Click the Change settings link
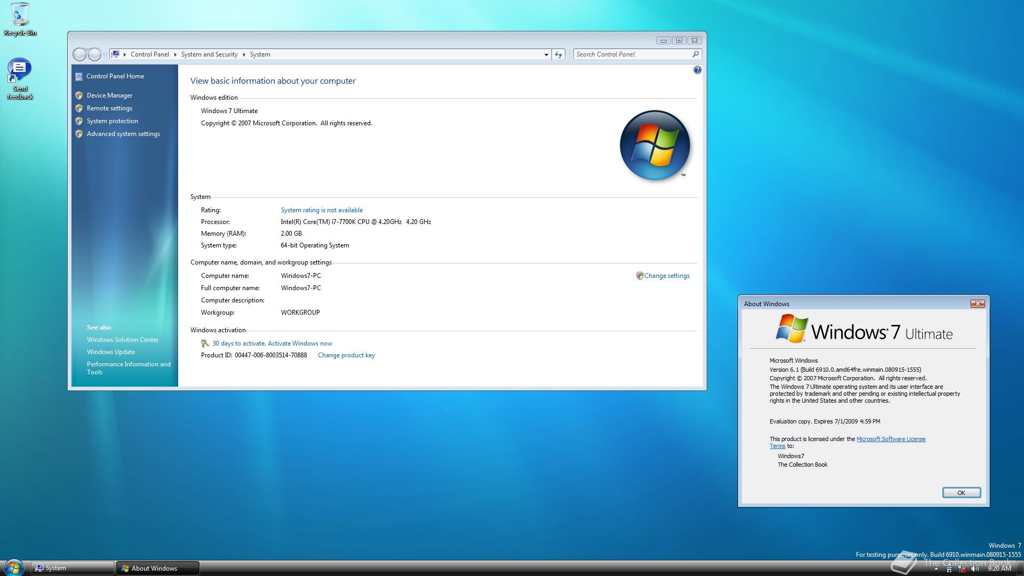The height and width of the screenshot is (576, 1024). click(x=667, y=276)
